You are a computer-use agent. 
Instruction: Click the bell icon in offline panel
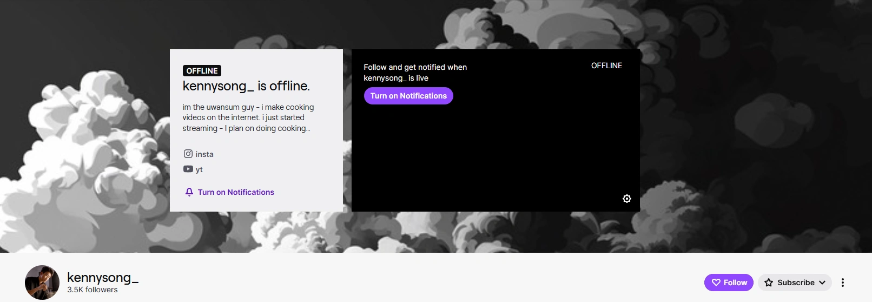click(x=189, y=192)
